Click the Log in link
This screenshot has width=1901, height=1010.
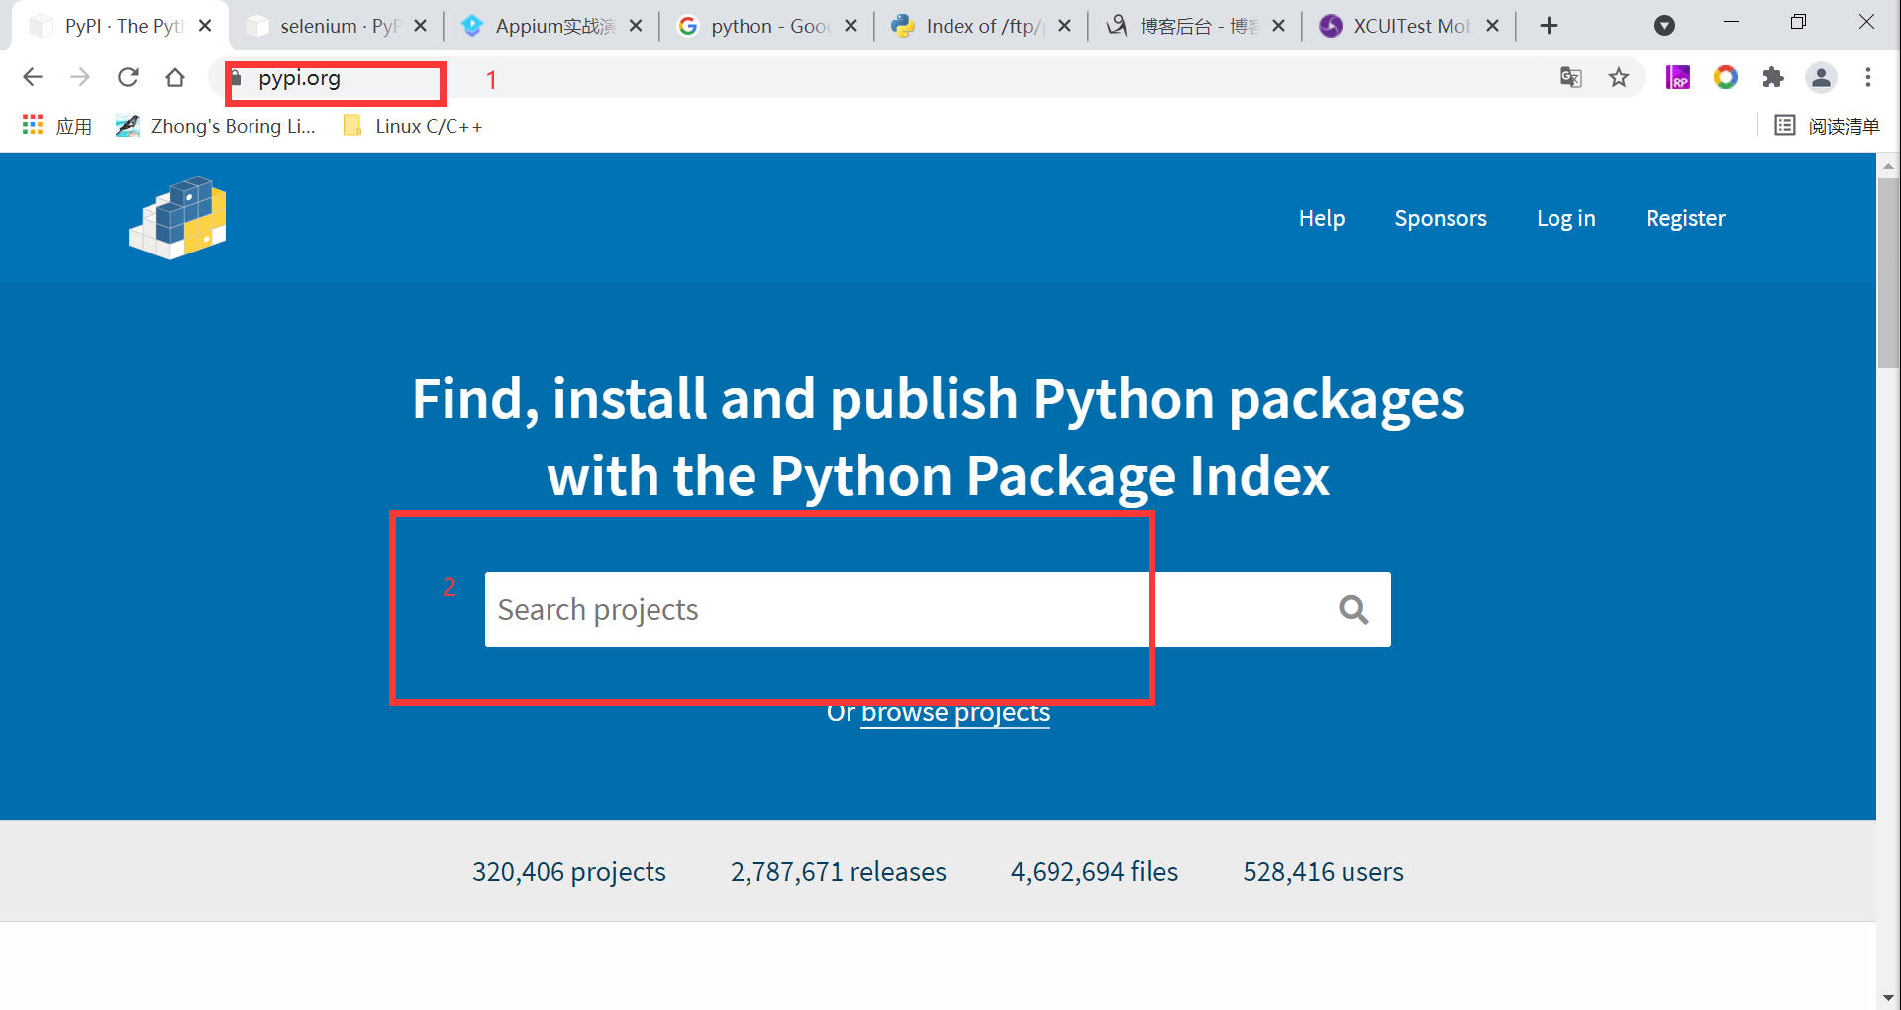click(x=1565, y=218)
